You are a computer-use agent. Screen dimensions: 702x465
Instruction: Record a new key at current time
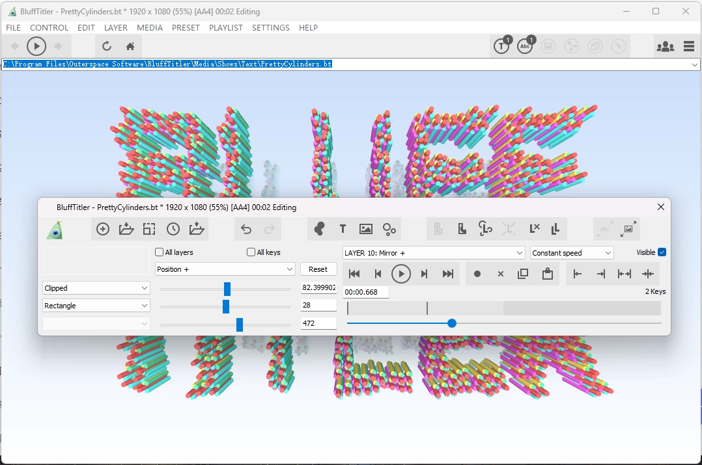point(477,274)
